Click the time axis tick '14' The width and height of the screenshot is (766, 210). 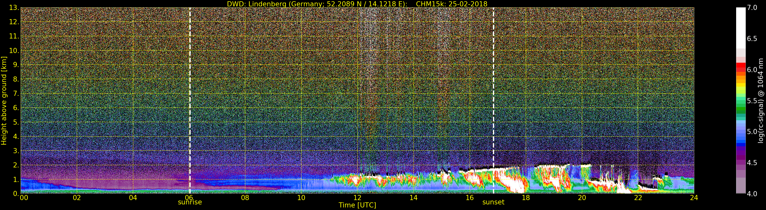click(413, 198)
